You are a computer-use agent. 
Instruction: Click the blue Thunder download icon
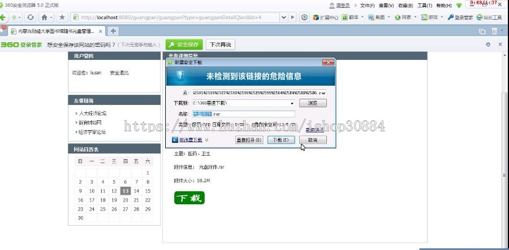point(175,140)
